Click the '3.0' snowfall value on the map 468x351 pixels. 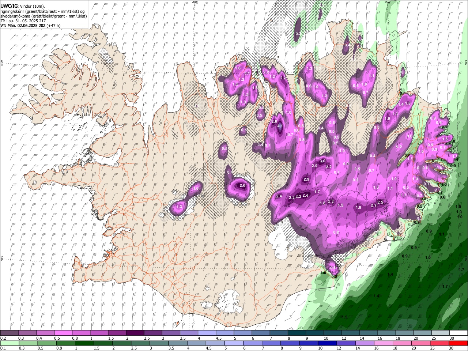click(x=322, y=161)
